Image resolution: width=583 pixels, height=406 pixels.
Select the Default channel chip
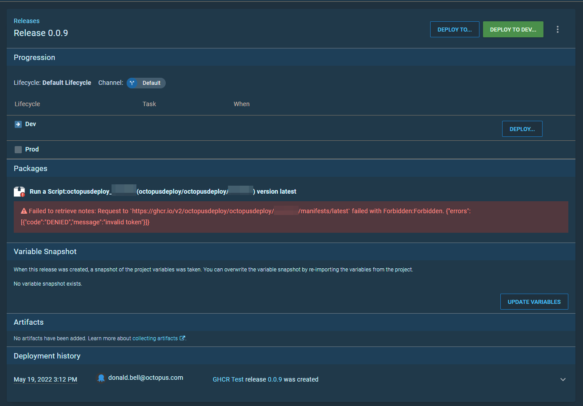(x=146, y=83)
